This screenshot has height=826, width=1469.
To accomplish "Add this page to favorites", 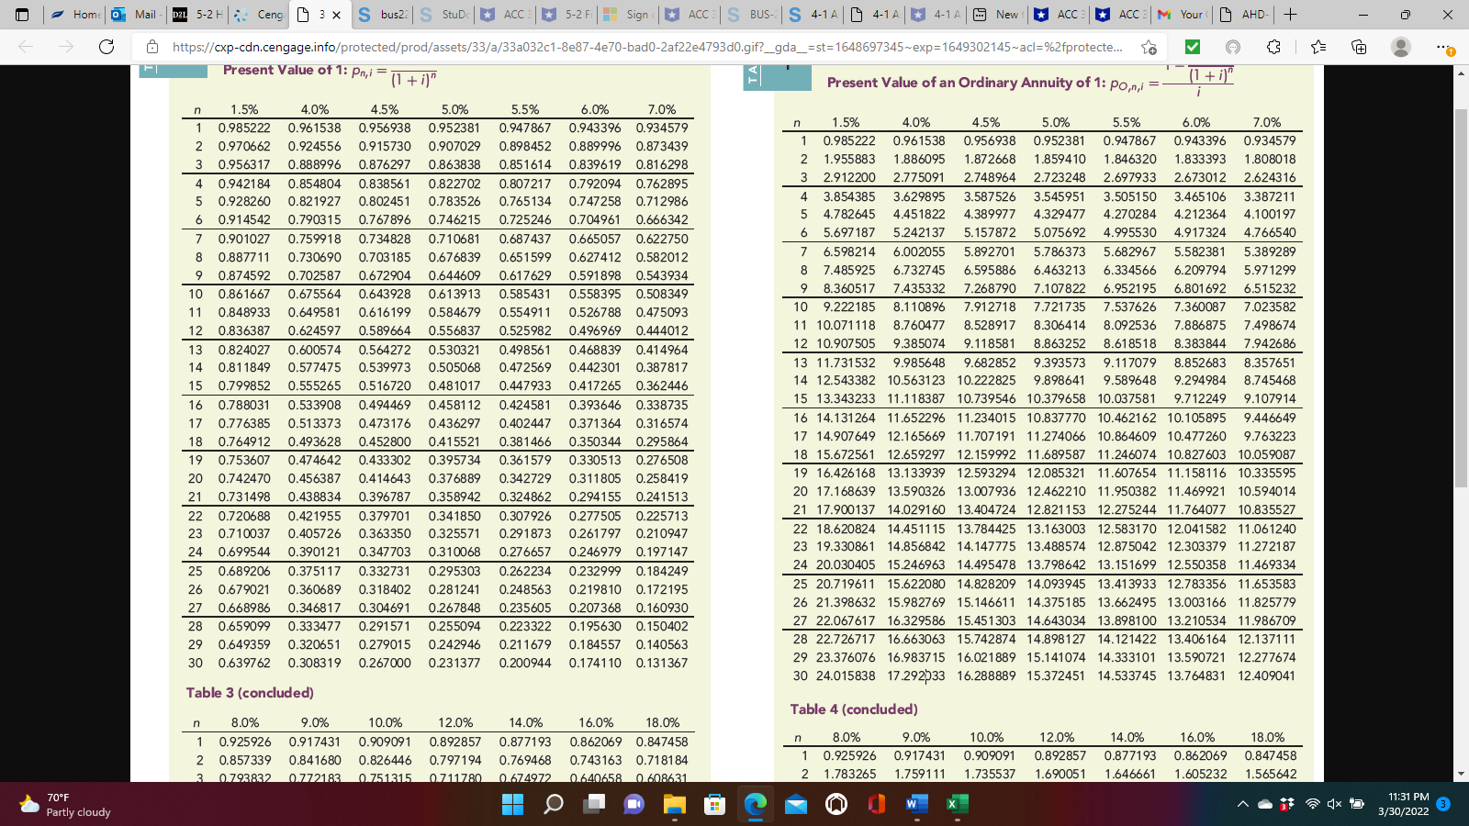I will point(1149,47).
